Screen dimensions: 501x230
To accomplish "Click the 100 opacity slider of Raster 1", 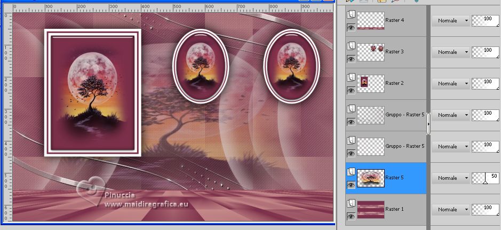I will click(x=486, y=210).
